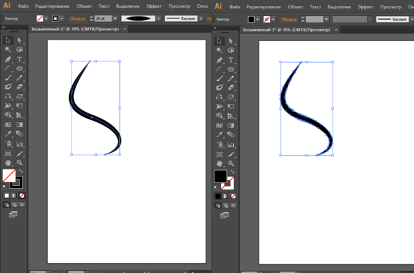Click the Обводка link in left control bar

click(78, 19)
